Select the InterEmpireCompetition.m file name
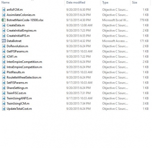This screenshot has height=148, width=152. 24,62
